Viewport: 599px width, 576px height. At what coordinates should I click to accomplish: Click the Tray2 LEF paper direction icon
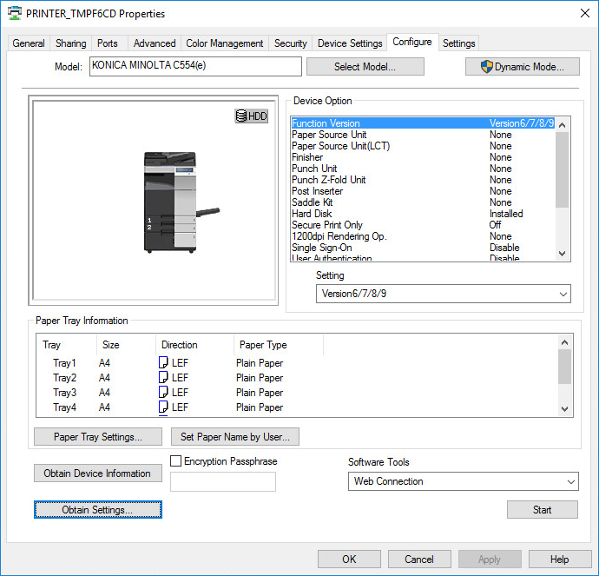point(163,378)
